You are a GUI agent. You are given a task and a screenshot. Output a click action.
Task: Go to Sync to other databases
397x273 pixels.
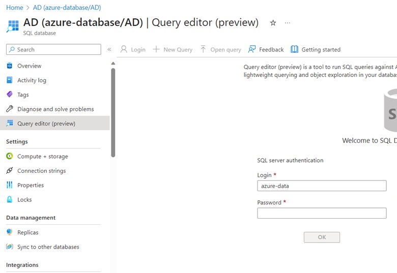[48, 247]
